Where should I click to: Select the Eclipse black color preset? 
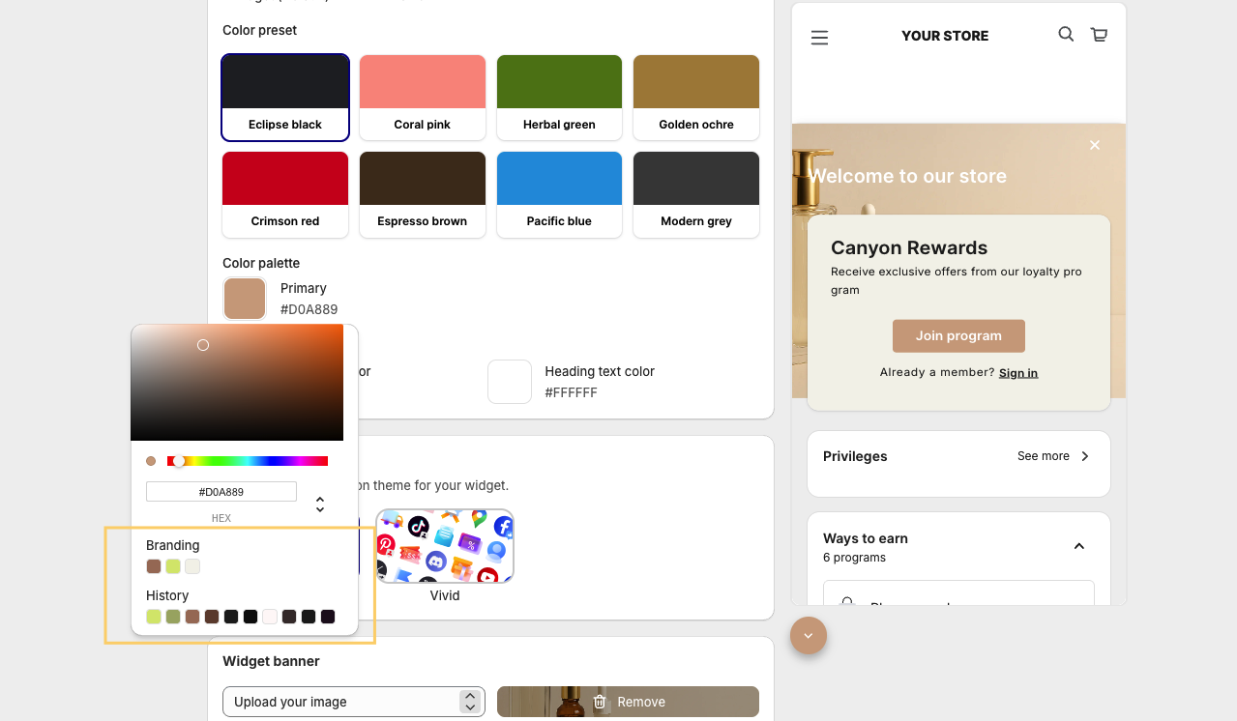[x=285, y=97]
